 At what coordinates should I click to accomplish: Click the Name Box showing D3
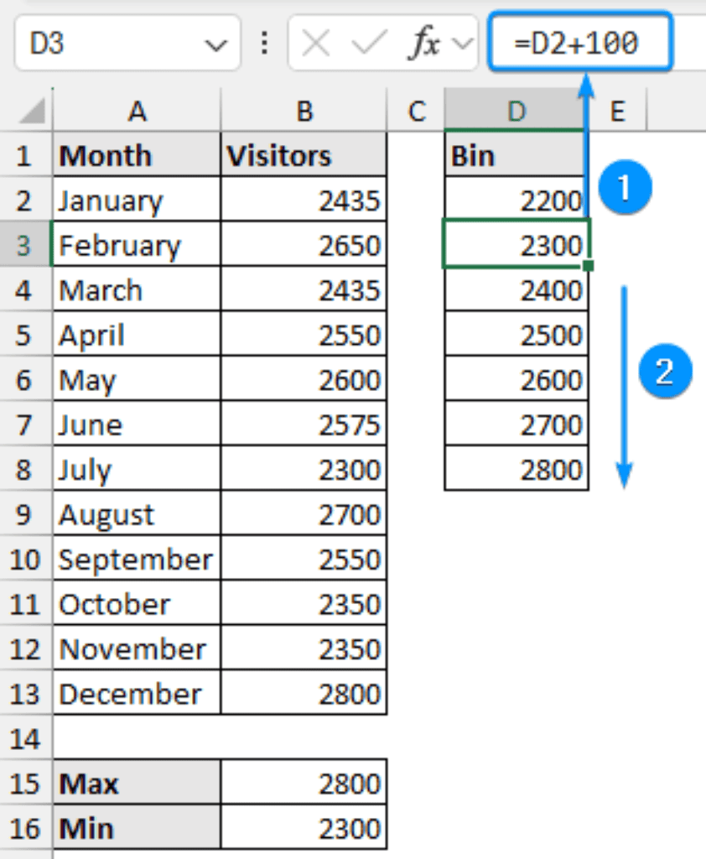(x=127, y=43)
